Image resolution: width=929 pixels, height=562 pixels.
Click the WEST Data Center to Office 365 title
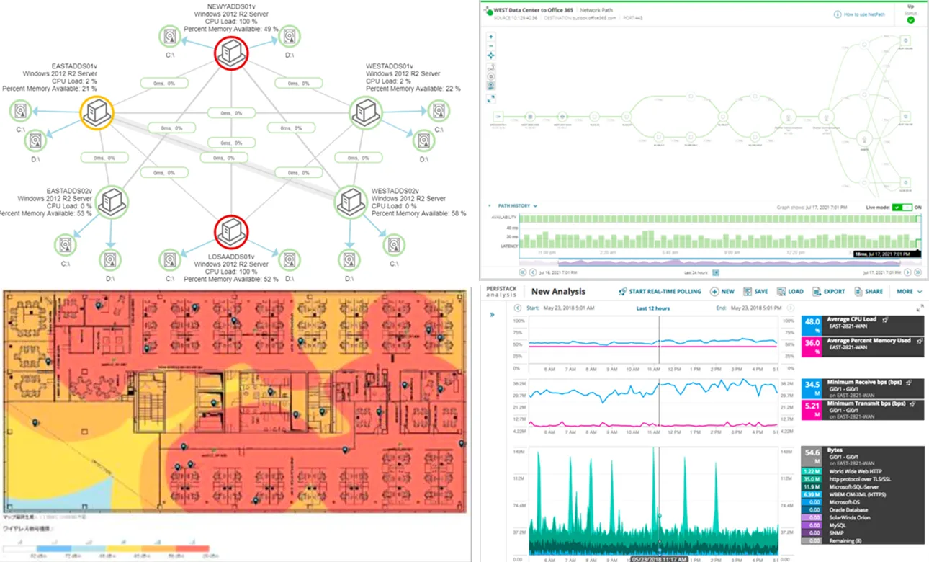click(x=534, y=11)
